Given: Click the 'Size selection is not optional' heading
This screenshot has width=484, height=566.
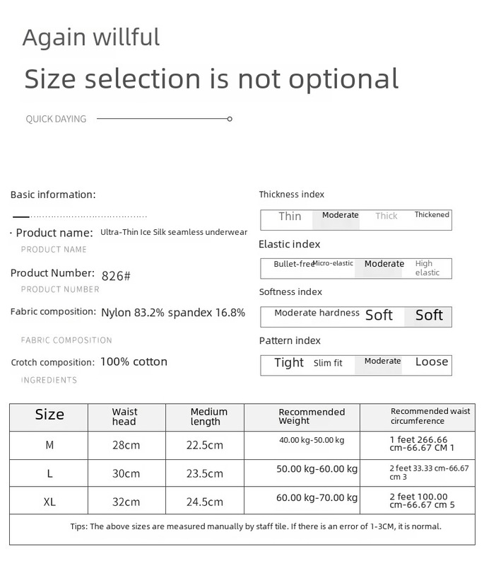Looking at the screenshot, I should [211, 79].
